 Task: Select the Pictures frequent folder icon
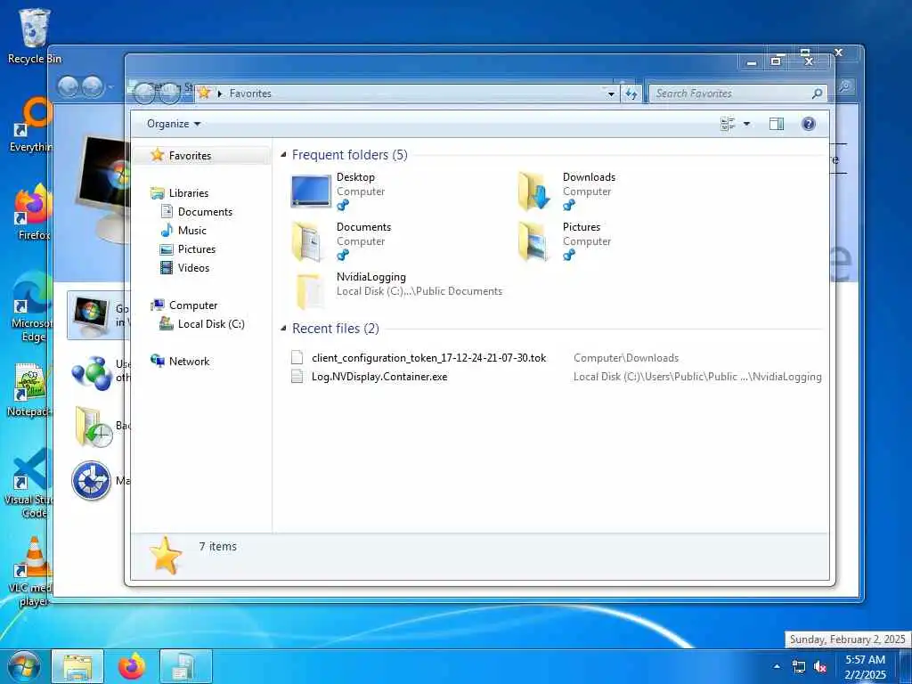coord(533,241)
